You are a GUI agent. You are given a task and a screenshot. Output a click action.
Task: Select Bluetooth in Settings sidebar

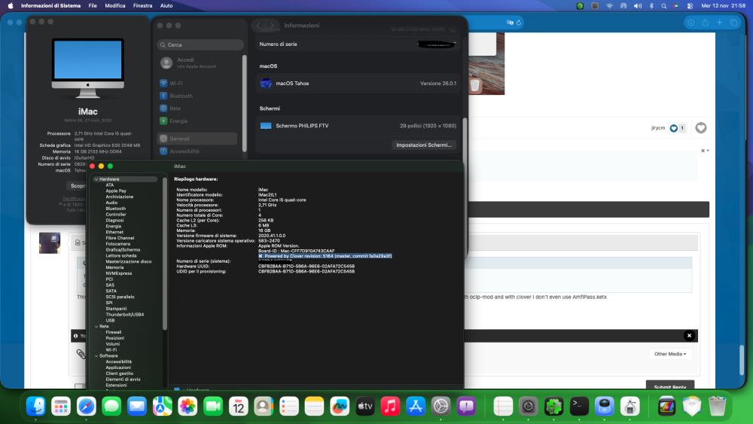click(198, 96)
